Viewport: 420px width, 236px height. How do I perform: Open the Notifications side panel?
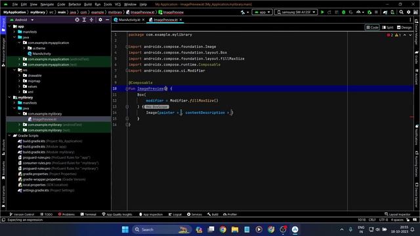pos(417,134)
